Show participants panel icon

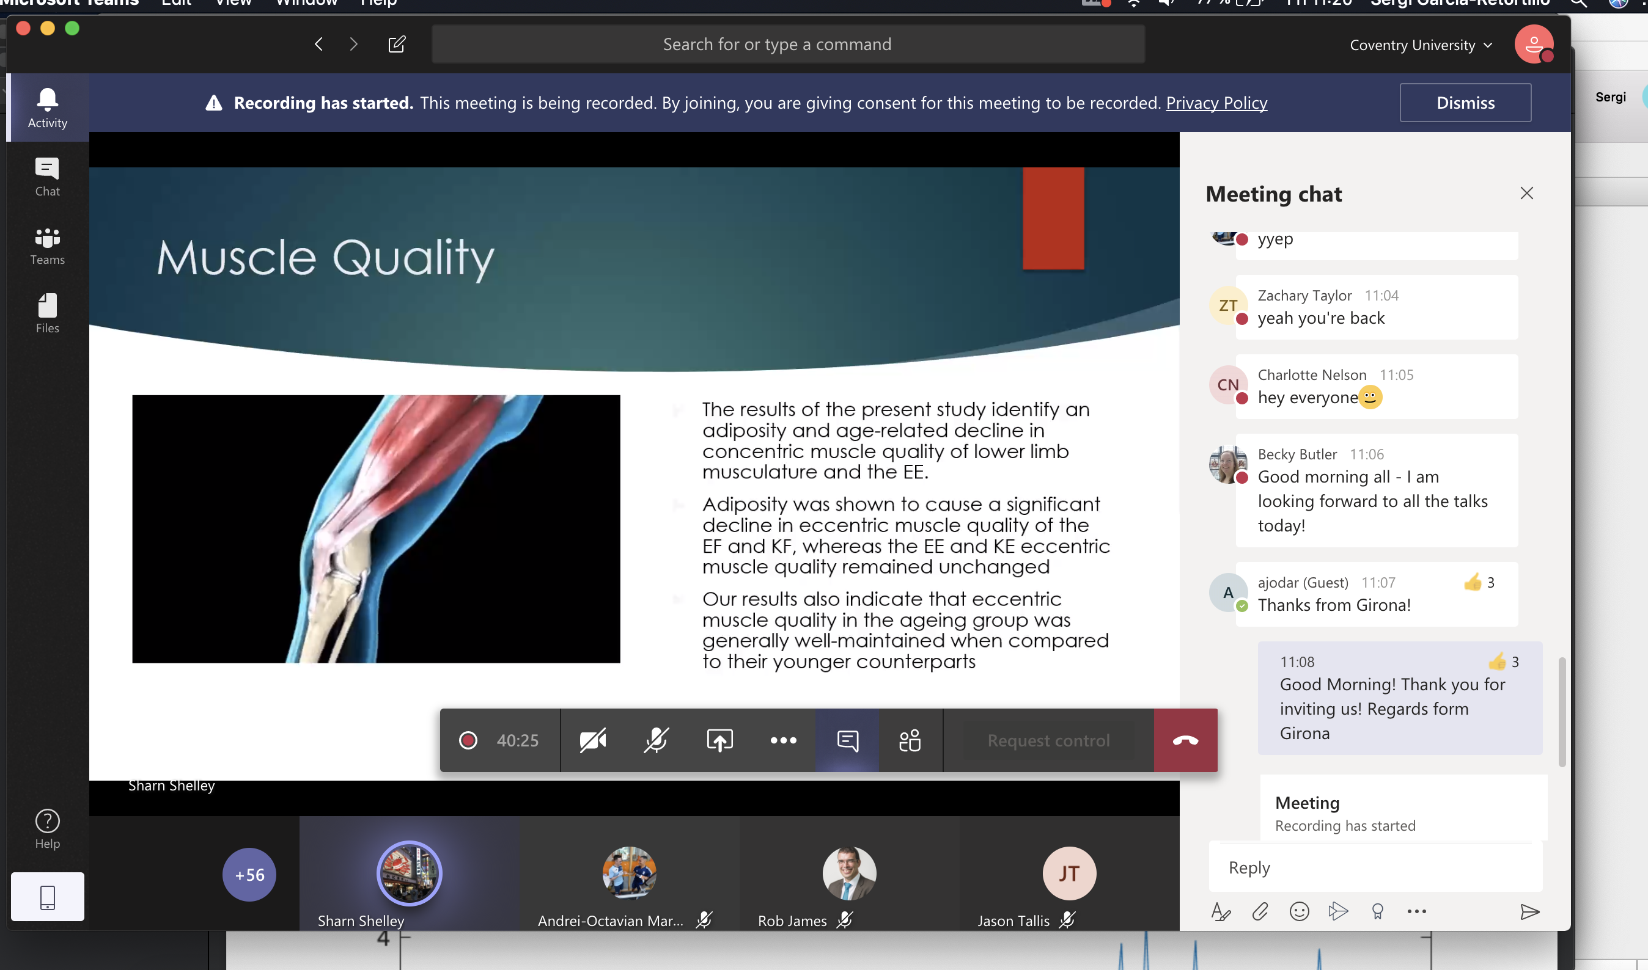[910, 740]
